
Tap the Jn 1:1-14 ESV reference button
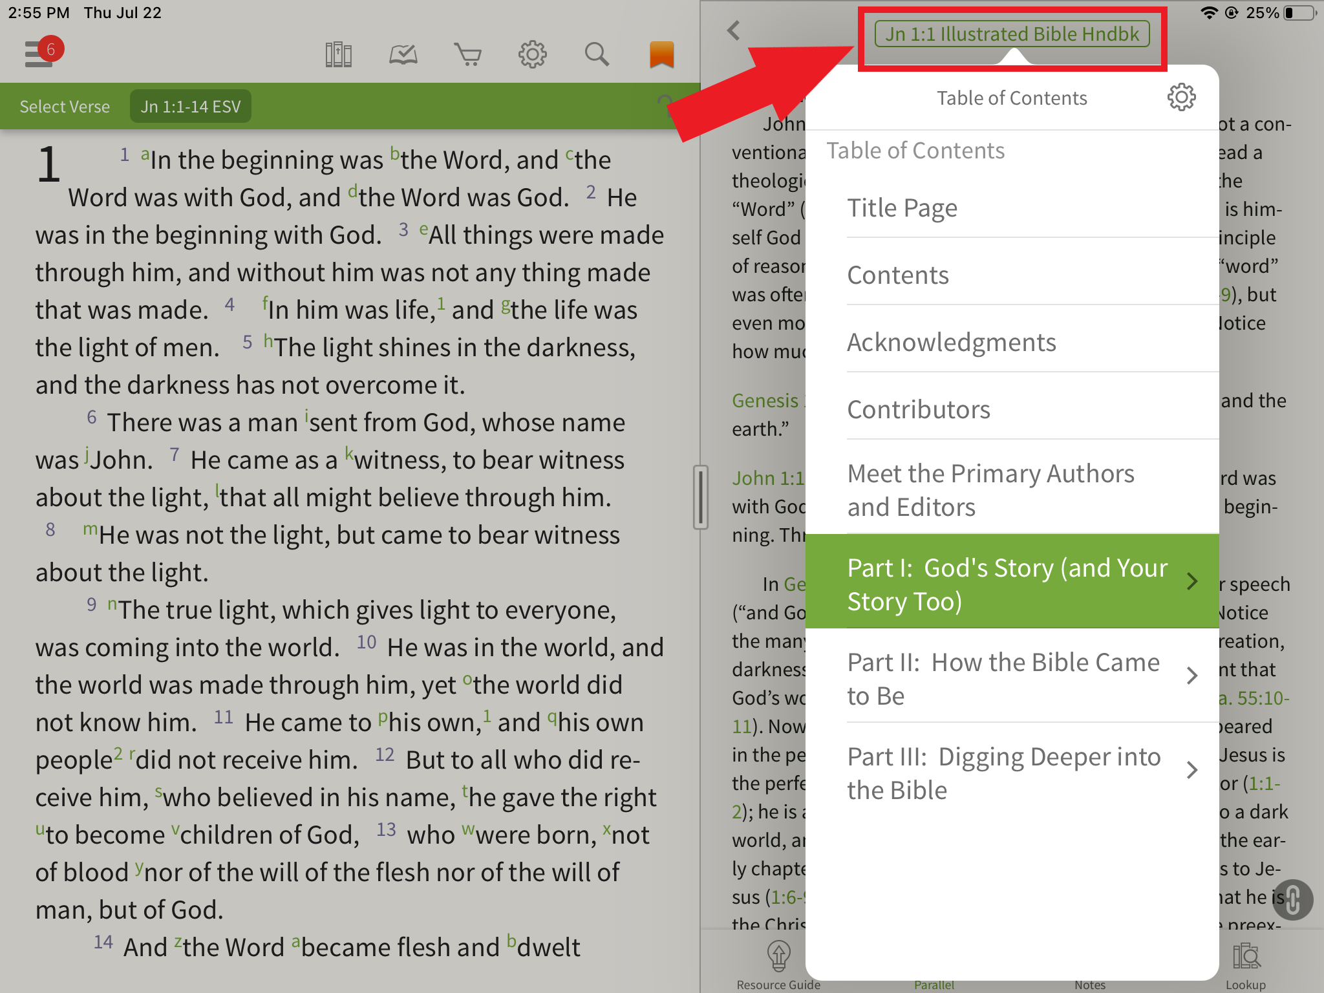pyautogui.click(x=191, y=106)
